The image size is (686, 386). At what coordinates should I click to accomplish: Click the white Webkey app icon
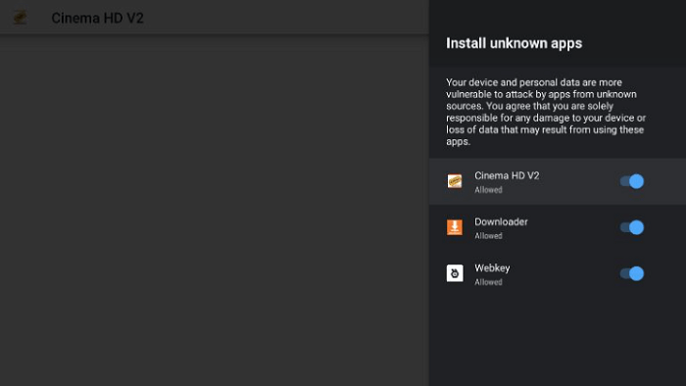[x=455, y=273]
